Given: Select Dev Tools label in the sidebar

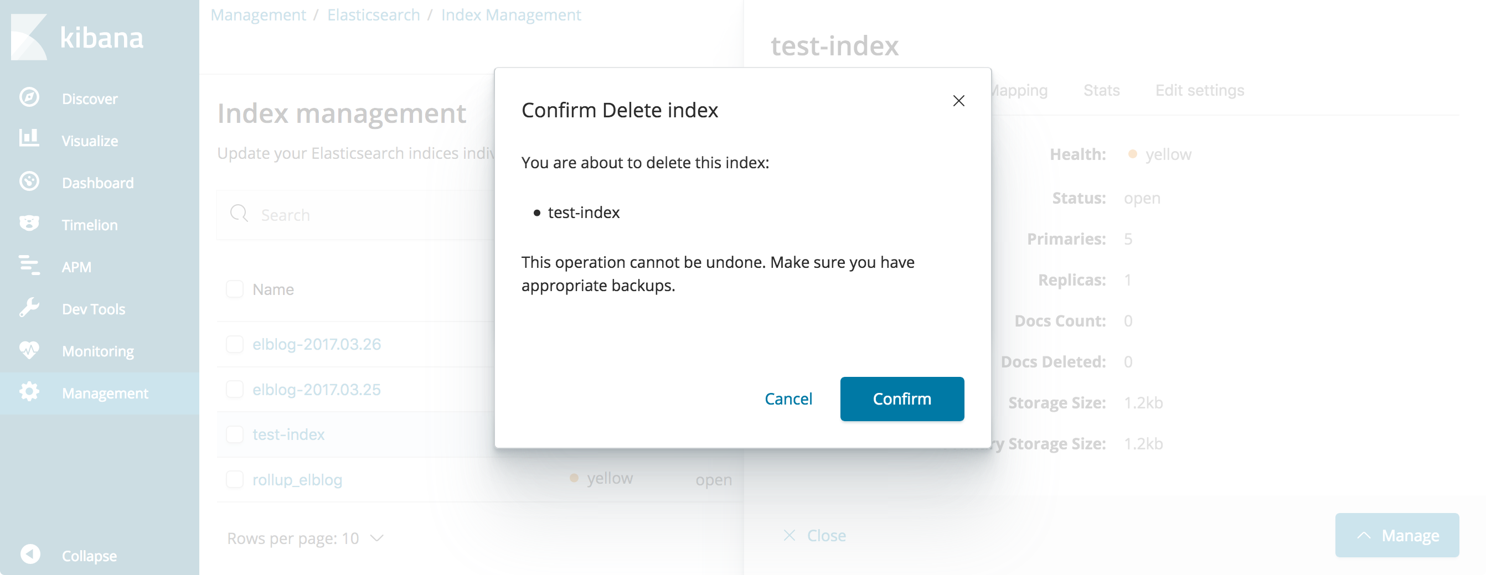Looking at the screenshot, I should click(x=94, y=309).
